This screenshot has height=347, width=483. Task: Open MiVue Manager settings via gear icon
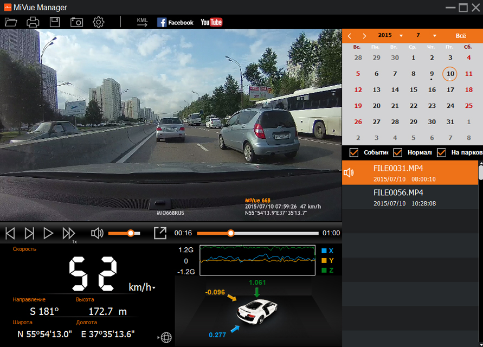pos(98,22)
